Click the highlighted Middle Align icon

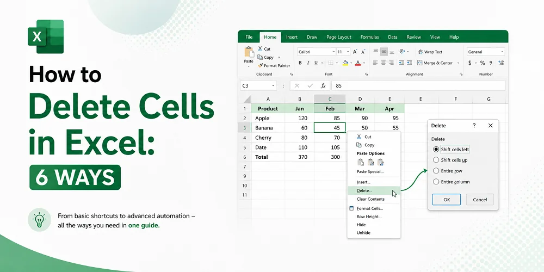[384, 52]
